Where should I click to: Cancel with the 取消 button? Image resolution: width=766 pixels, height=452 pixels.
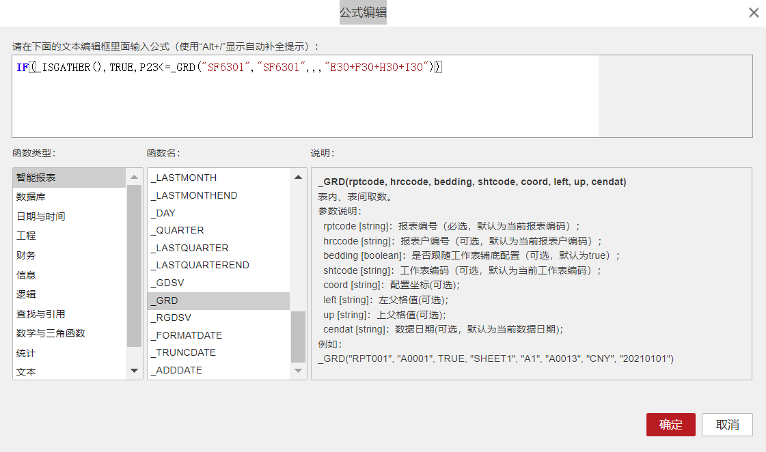pyautogui.click(x=728, y=425)
